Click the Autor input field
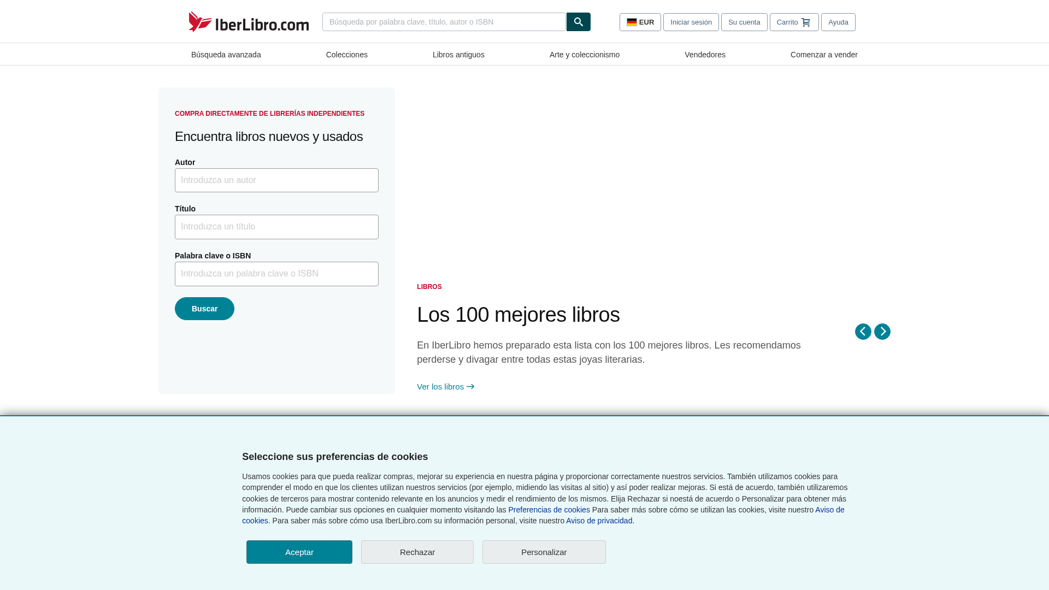This screenshot has height=590, width=1049. tap(276, 180)
